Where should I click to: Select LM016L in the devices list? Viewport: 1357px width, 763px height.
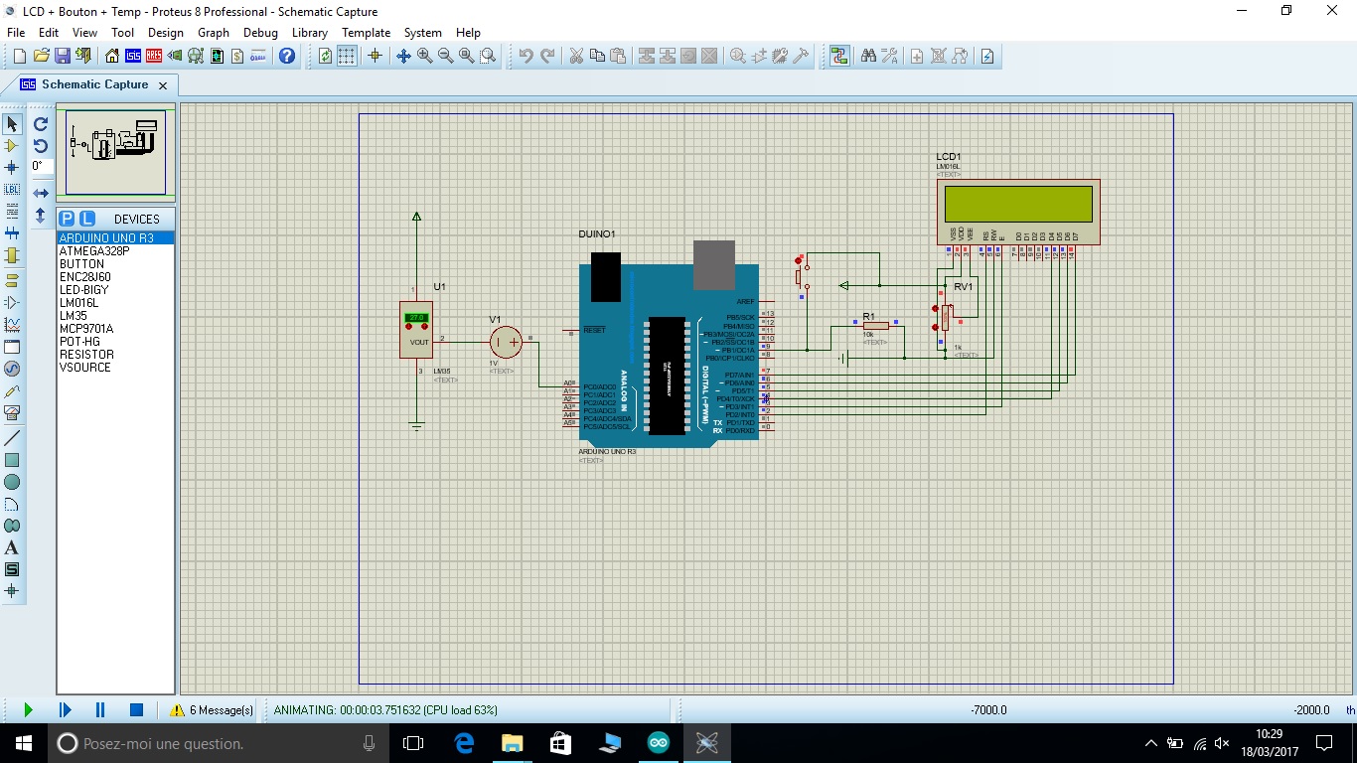point(78,303)
